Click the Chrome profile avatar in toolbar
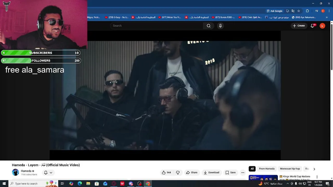This screenshot has width=333, height=187. pyautogui.click(x=323, y=11)
